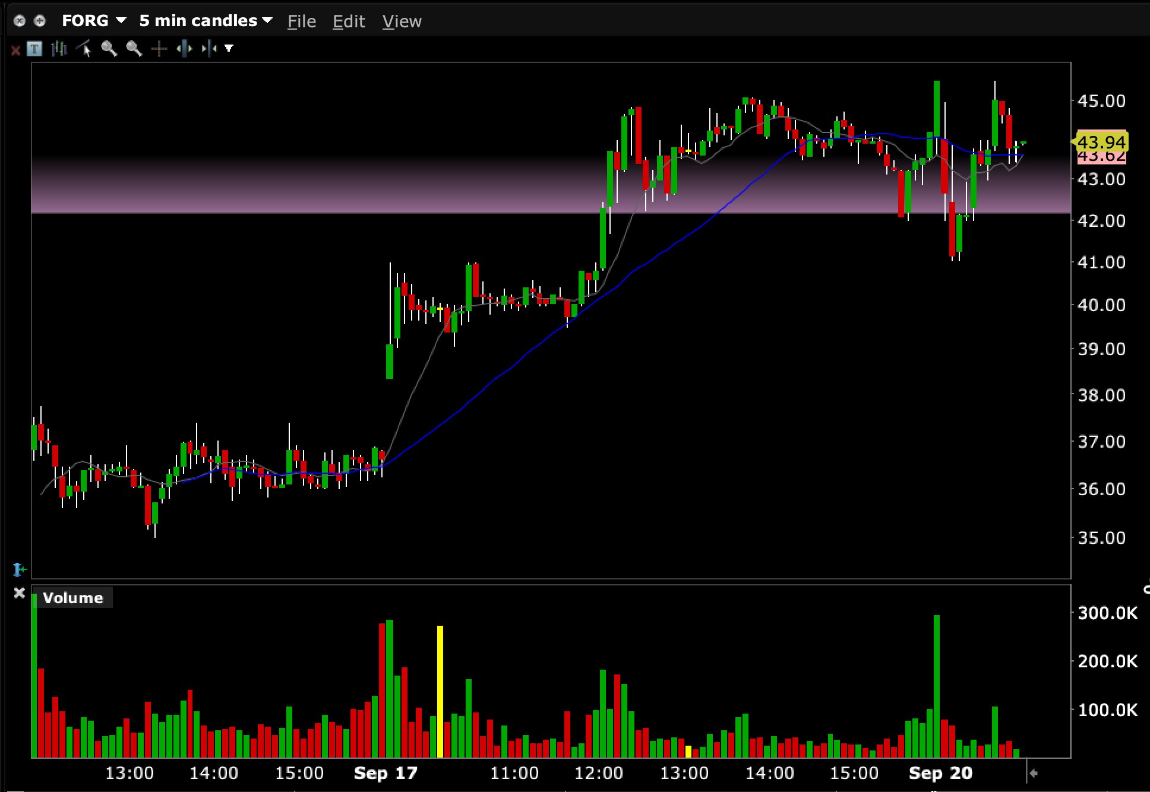
Task: Click the plus button in title bar
Action: pyautogui.click(x=40, y=21)
